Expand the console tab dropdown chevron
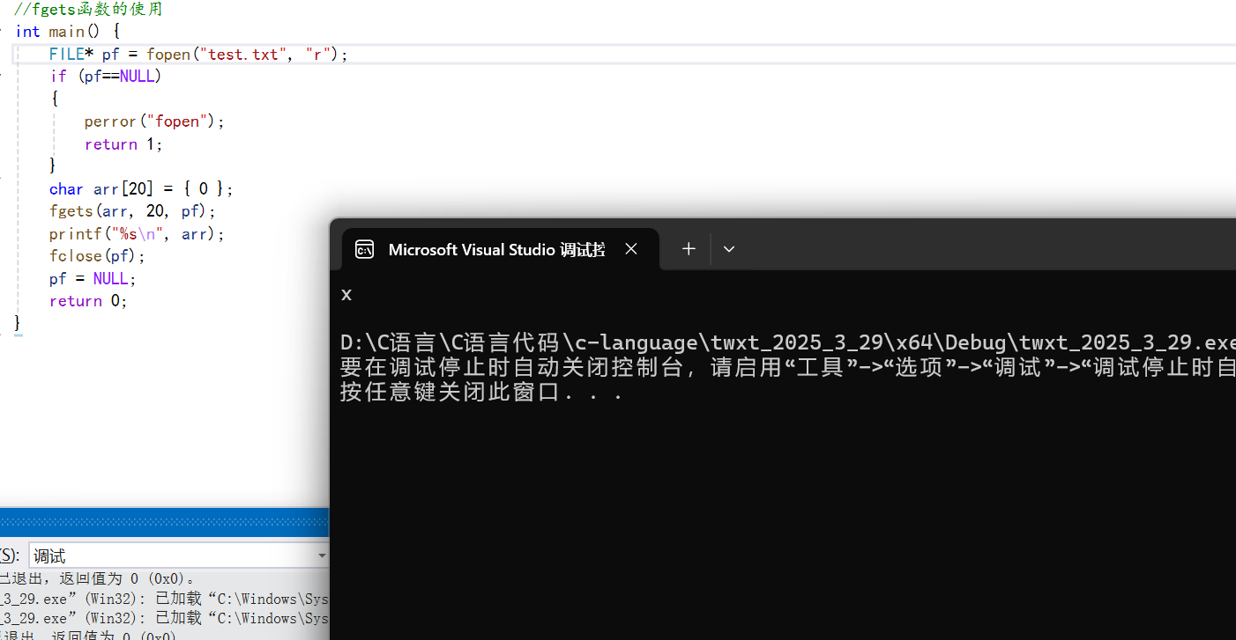 coord(729,249)
